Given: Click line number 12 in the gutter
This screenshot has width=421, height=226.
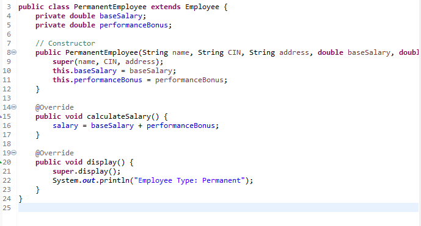Looking at the screenshot, I should point(7,89).
